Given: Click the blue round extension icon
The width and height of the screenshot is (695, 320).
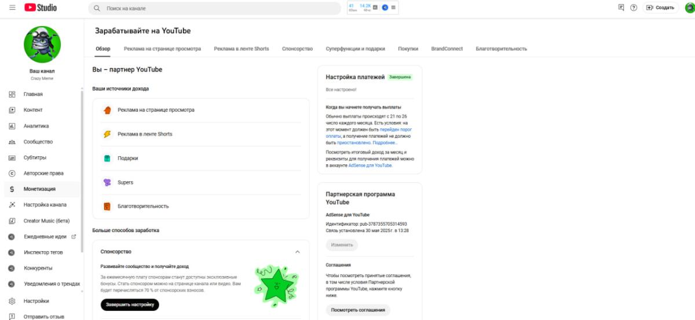Looking at the screenshot, I should point(385,8).
